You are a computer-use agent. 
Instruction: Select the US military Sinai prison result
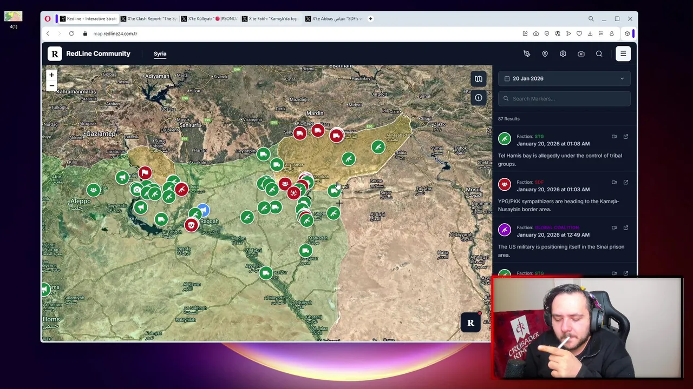click(561, 251)
